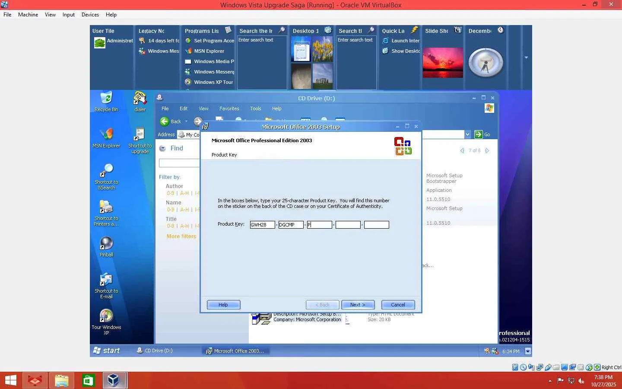Show hidden host tray icons arrow
The image size is (622, 389).
(x=550, y=381)
